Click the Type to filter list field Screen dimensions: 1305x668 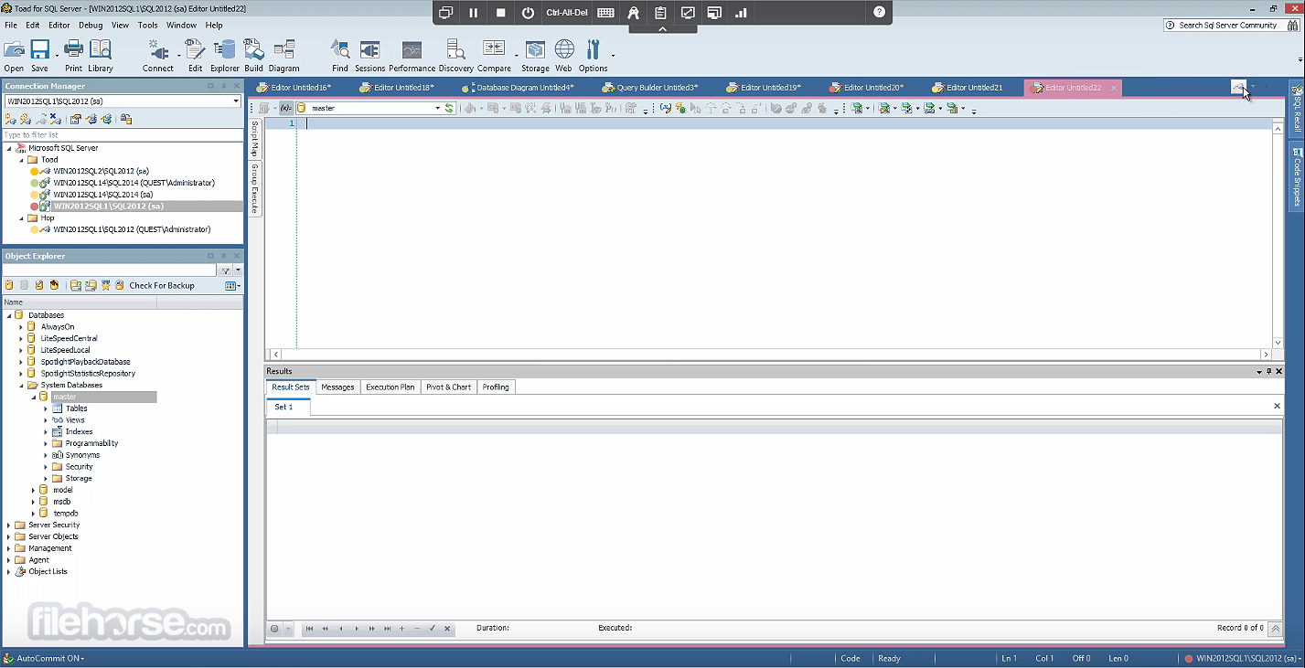(123, 134)
